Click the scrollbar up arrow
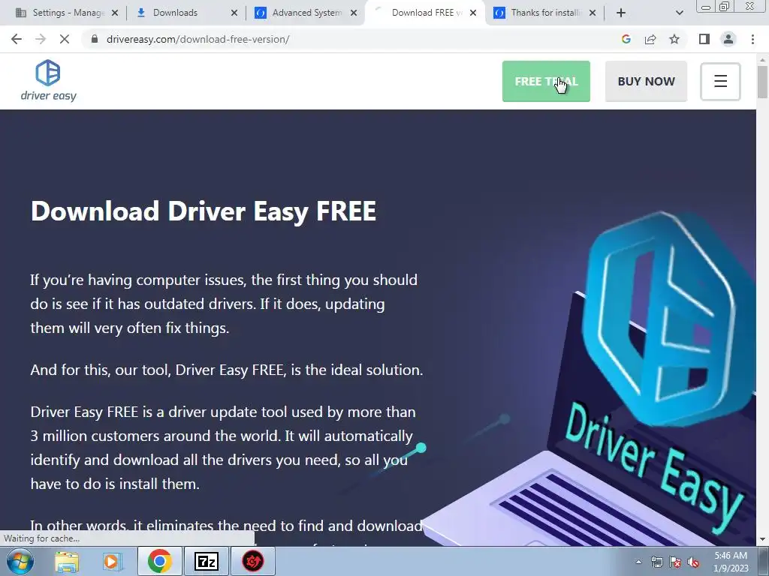The height and width of the screenshot is (576, 769). [762, 59]
